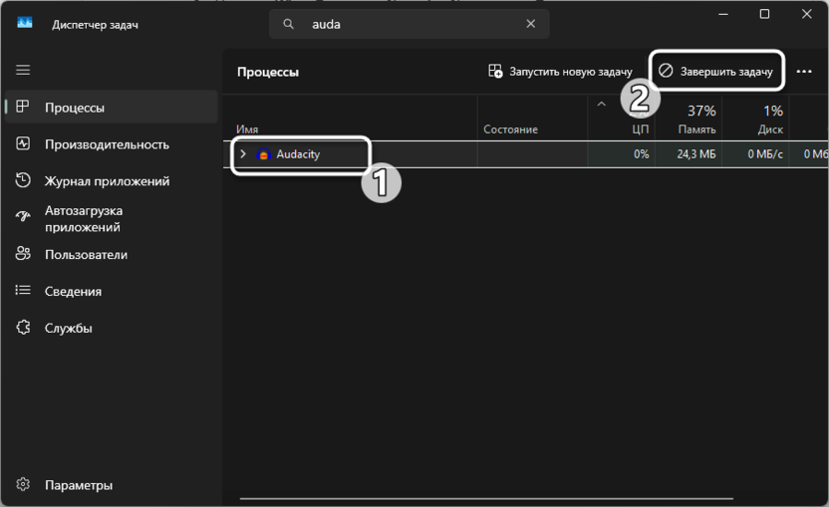This screenshot has height=507, width=829.
Task: Click Запустить новую задачу button
Action: point(560,72)
